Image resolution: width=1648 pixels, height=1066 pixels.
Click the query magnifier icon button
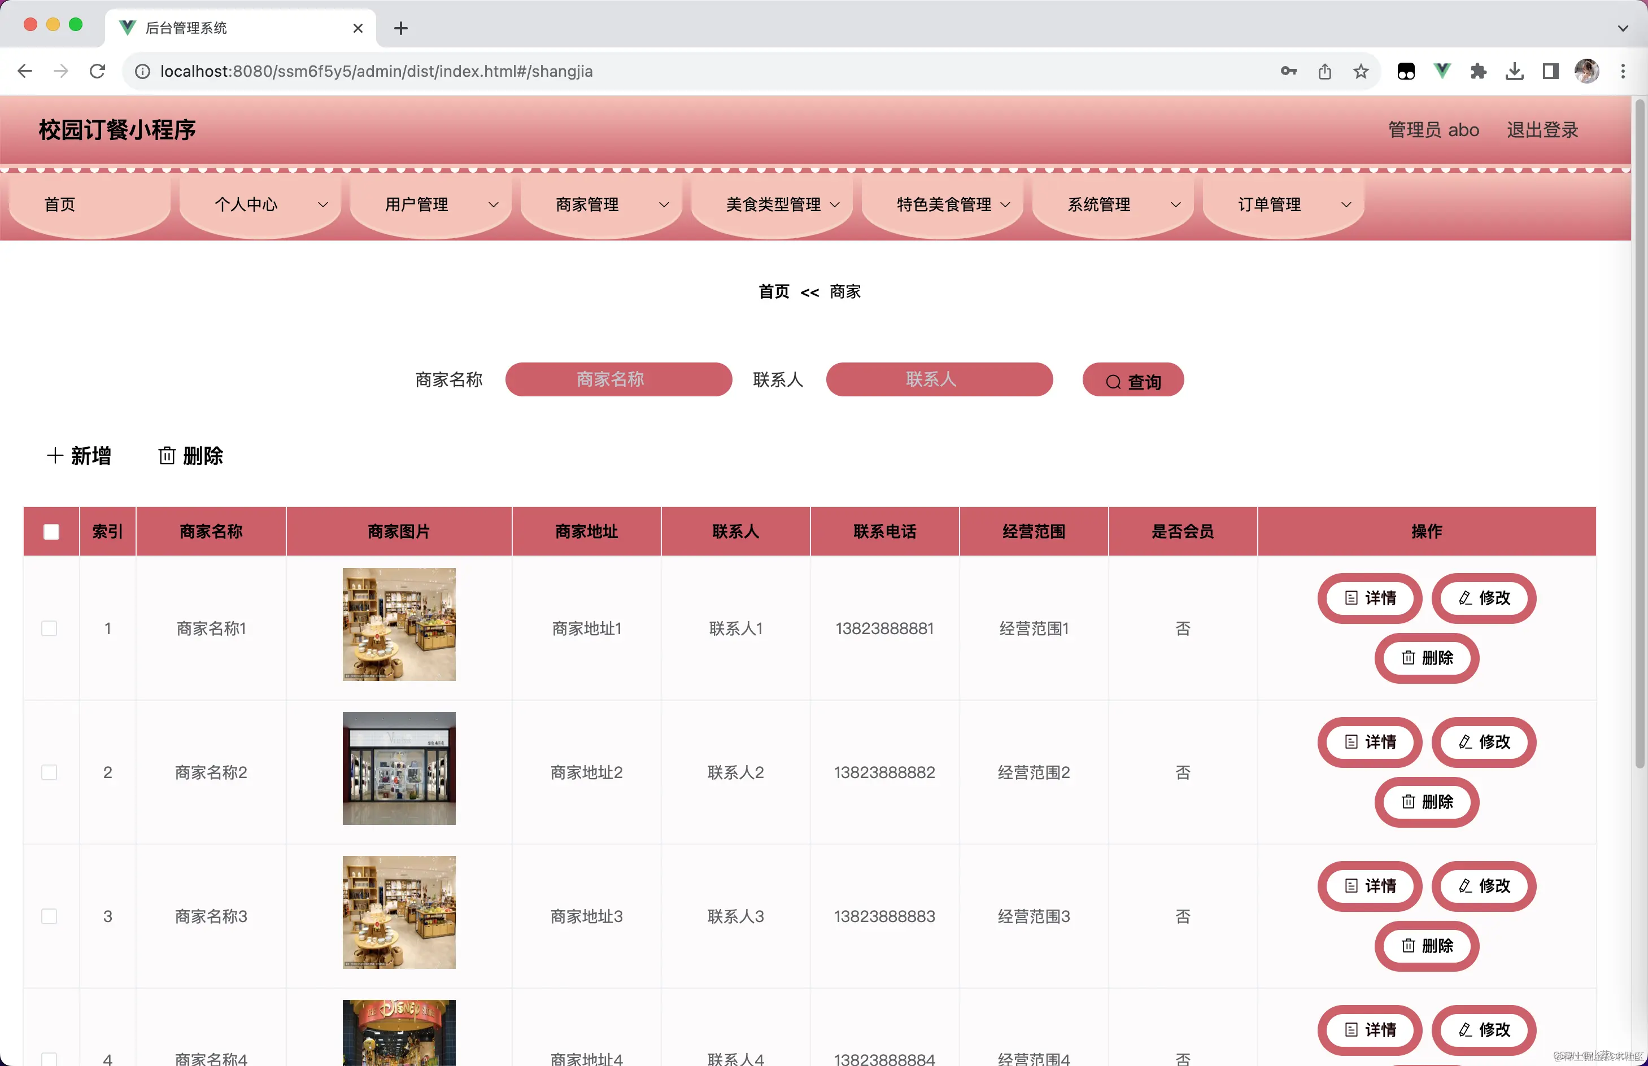coord(1113,382)
